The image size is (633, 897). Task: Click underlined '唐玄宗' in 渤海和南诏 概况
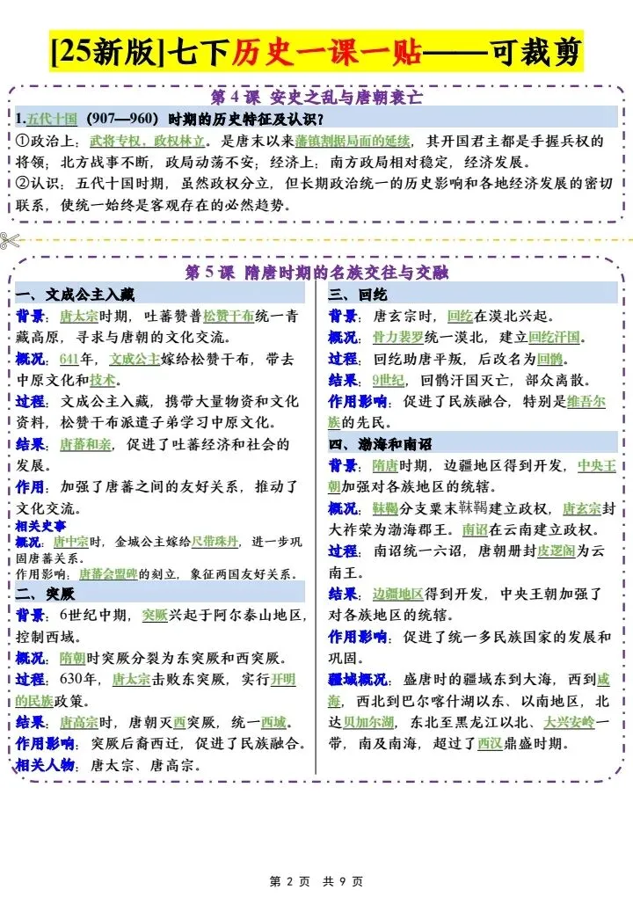pos(581,508)
